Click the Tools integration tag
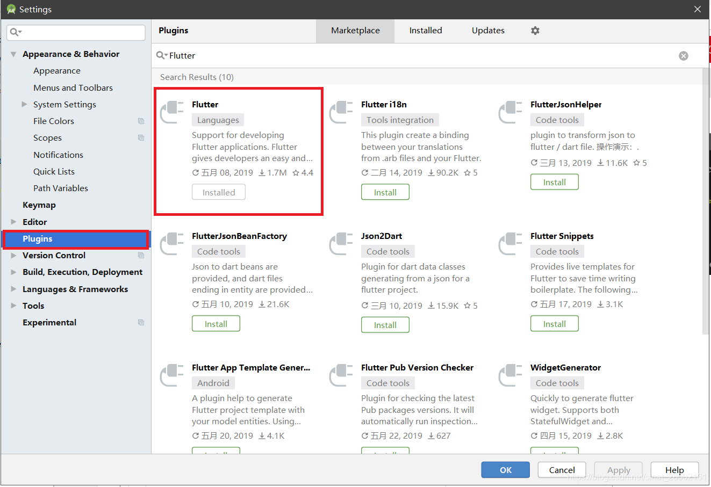 (x=400, y=120)
